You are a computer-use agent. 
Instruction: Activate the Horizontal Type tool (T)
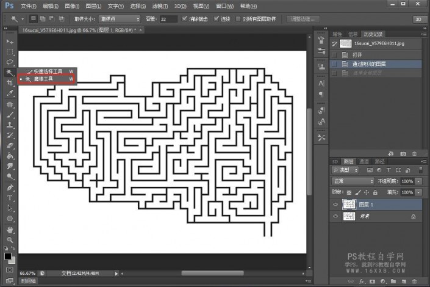point(10,198)
